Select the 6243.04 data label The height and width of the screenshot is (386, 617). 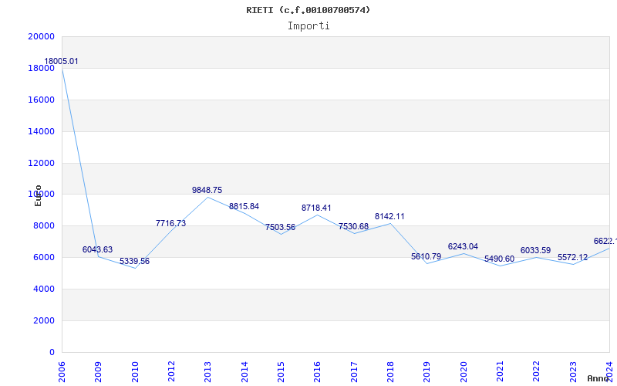click(x=463, y=246)
